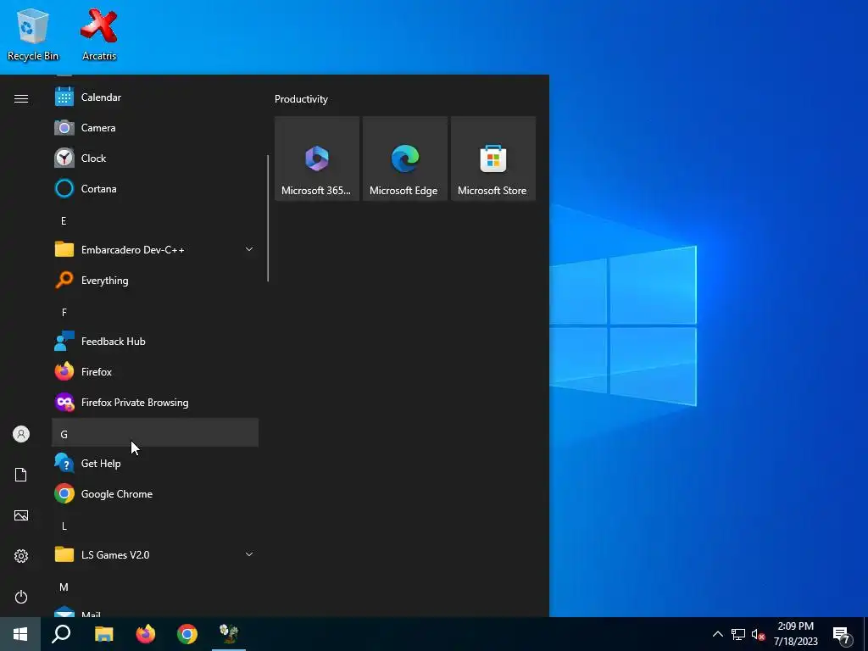The image size is (868, 651).
Task: Open Firefox from the taskbar
Action: 146,634
